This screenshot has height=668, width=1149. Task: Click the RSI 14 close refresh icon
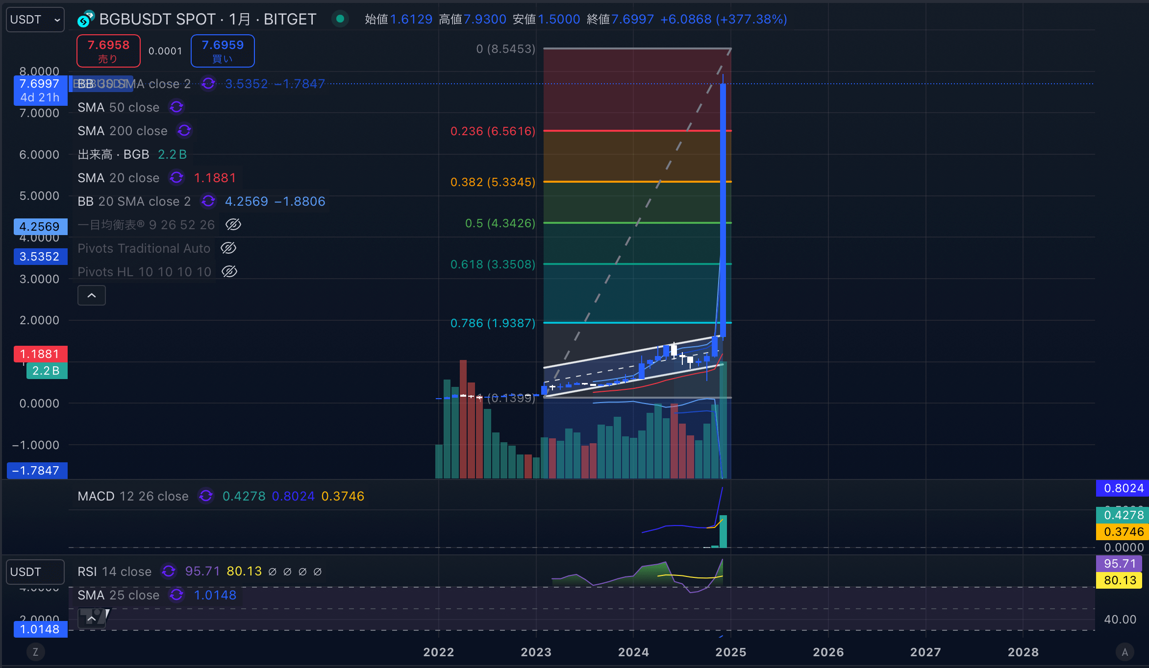pos(169,572)
